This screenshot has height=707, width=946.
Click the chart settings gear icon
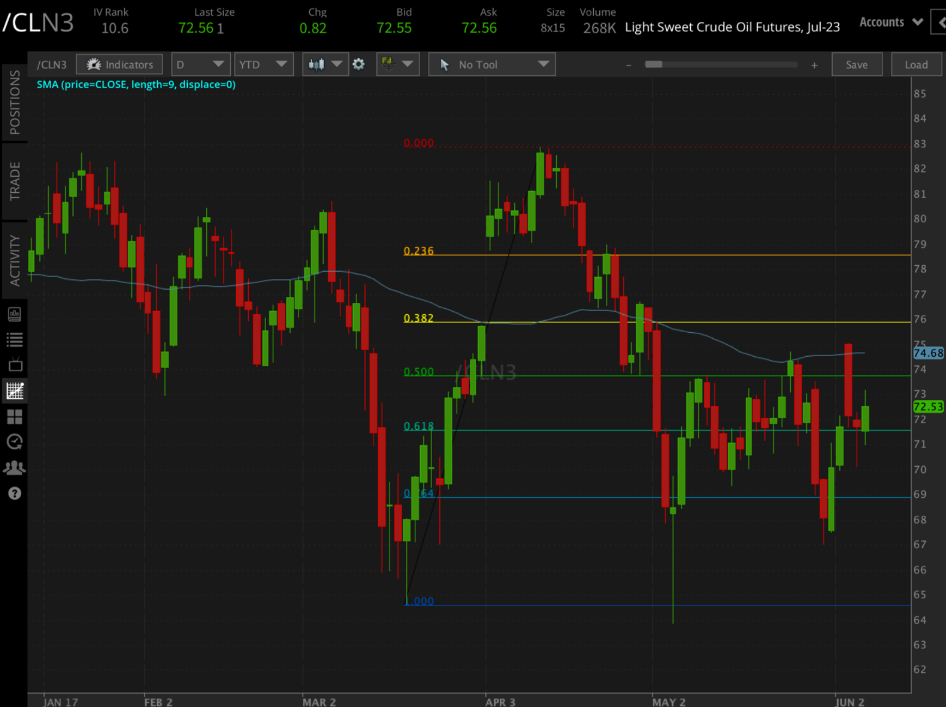(x=359, y=64)
